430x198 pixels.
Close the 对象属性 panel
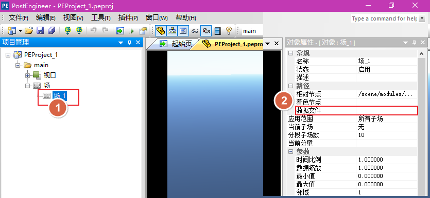click(423, 43)
